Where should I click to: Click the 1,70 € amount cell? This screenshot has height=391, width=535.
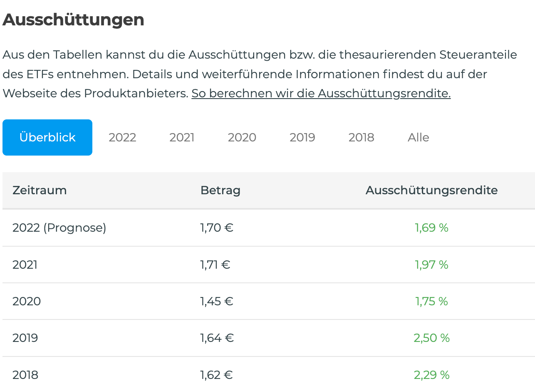point(217,228)
